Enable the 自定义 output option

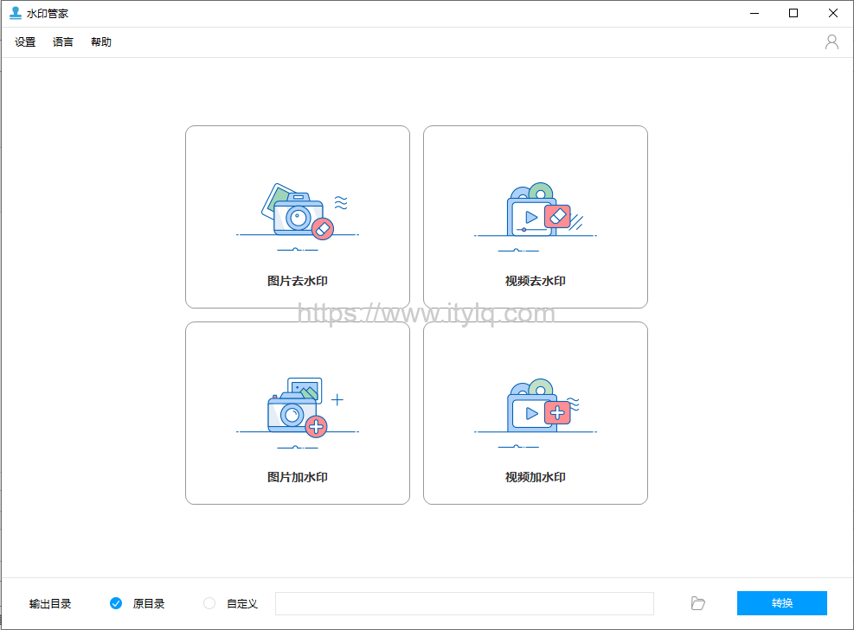click(x=208, y=603)
